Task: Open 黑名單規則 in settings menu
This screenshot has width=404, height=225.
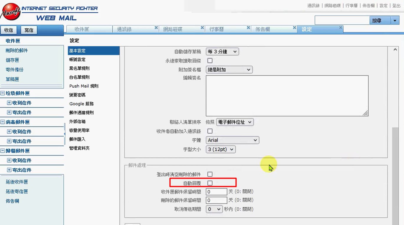Action: pyautogui.click(x=79, y=68)
